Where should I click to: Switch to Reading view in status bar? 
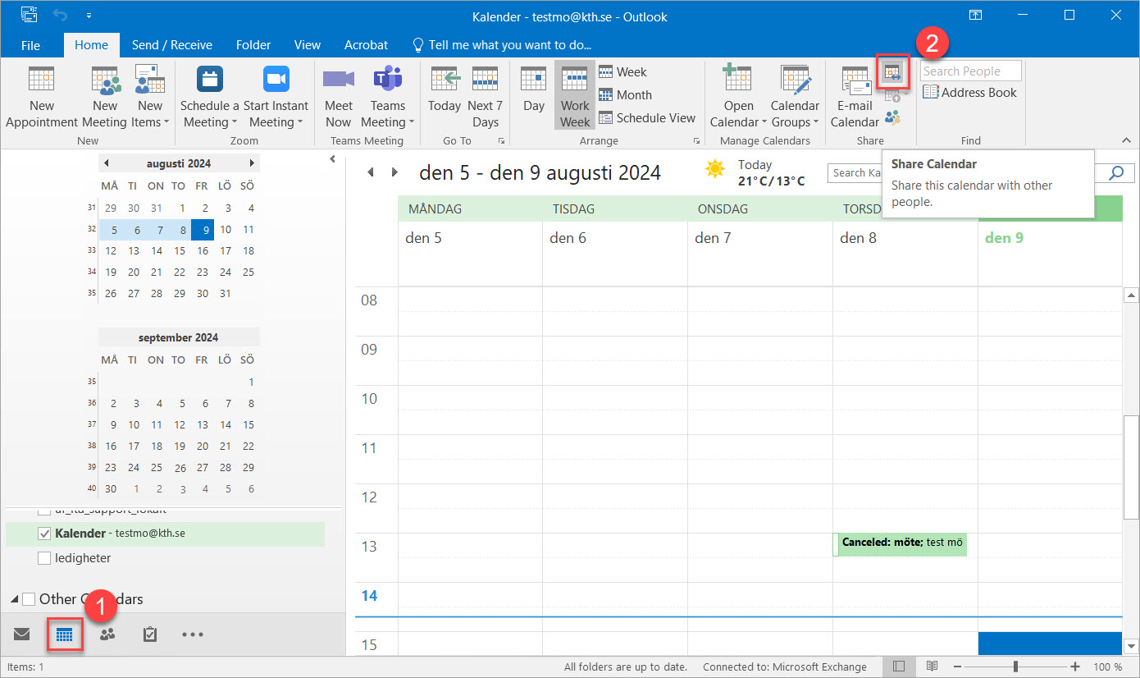tap(932, 667)
